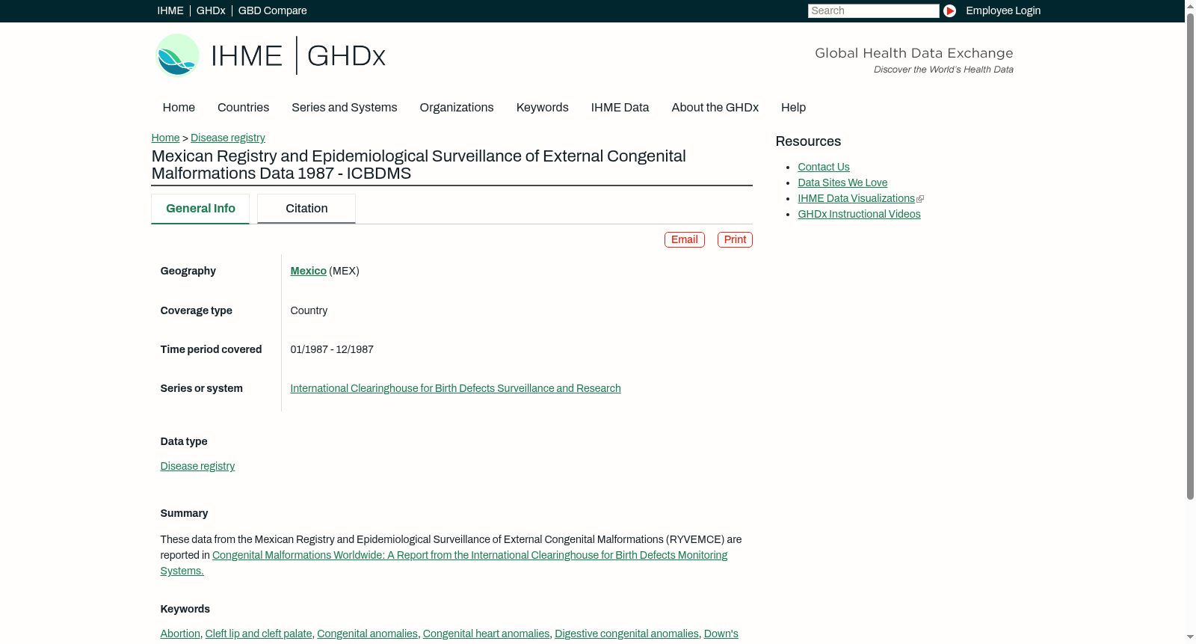Open the Contact Us resource link
Viewport: 1196px width, 644px height.
824,167
